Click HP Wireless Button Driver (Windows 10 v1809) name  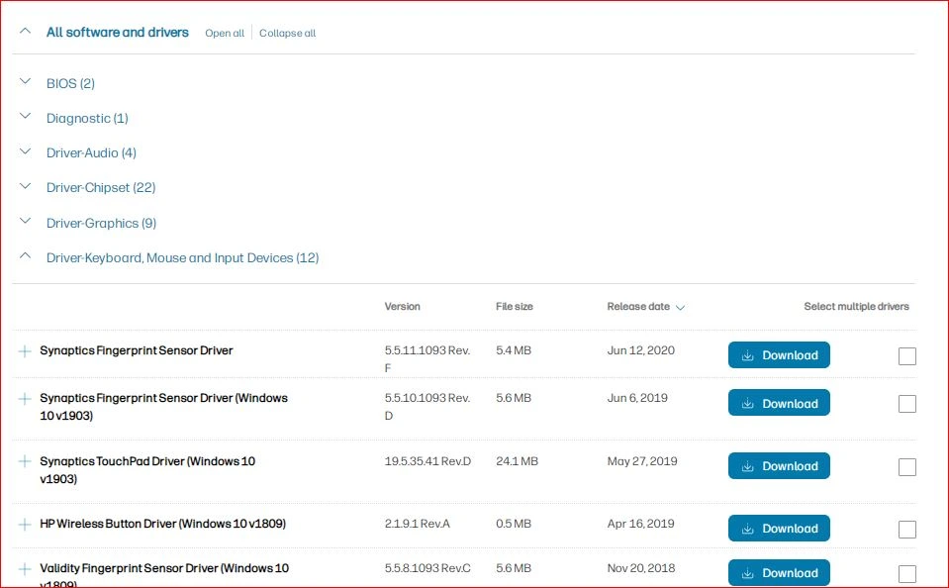pos(163,524)
